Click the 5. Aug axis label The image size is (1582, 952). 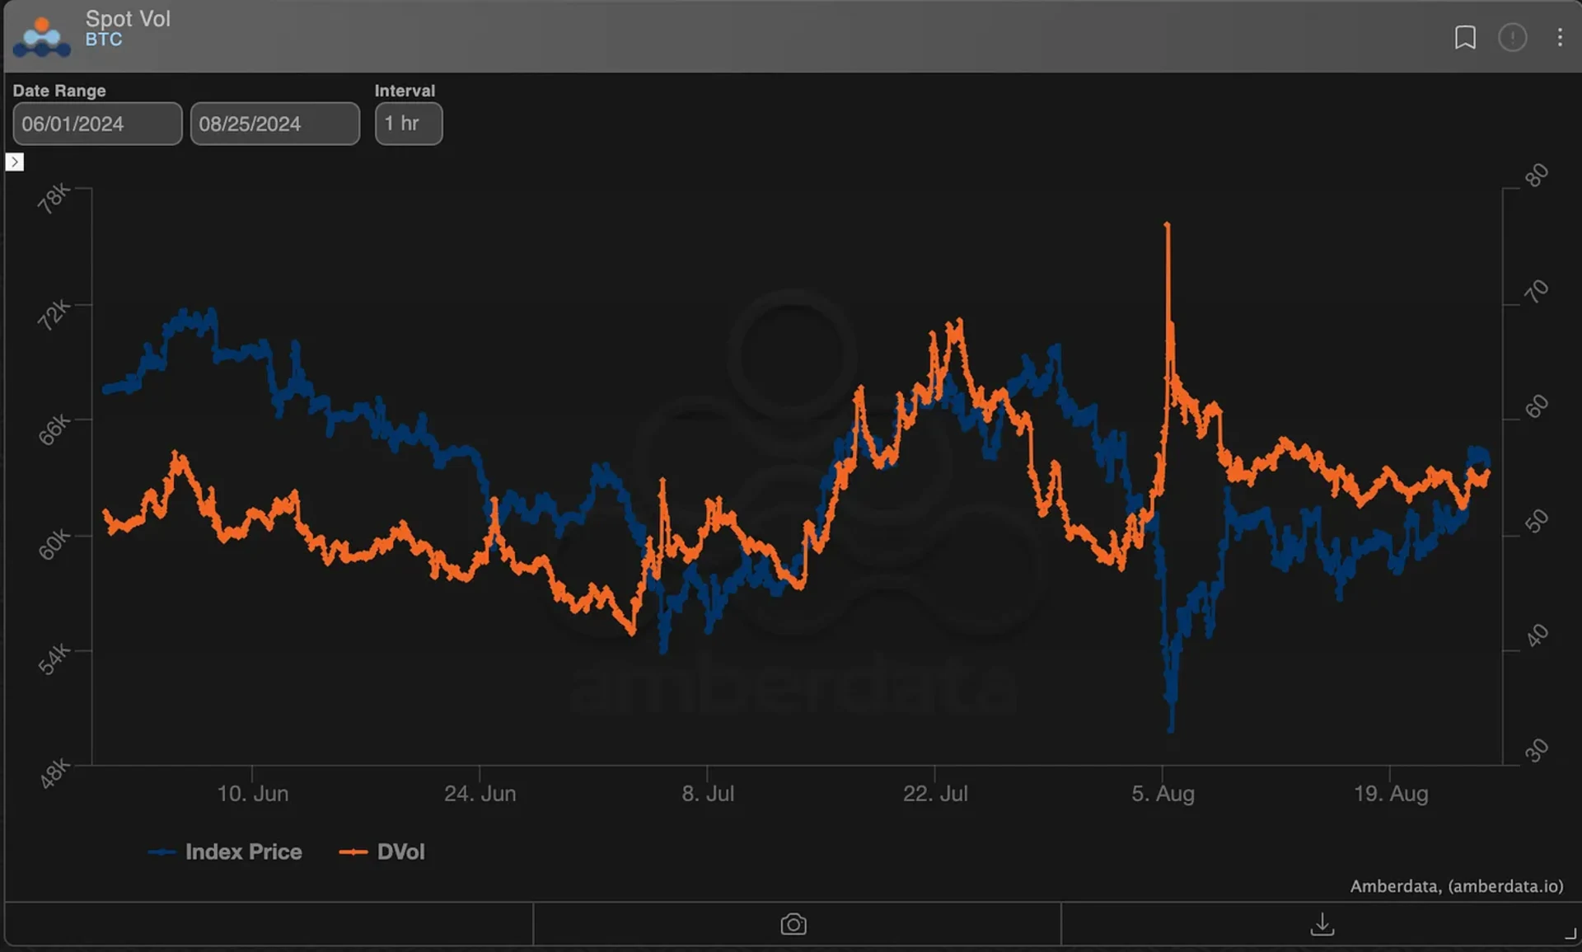[x=1163, y=794]
